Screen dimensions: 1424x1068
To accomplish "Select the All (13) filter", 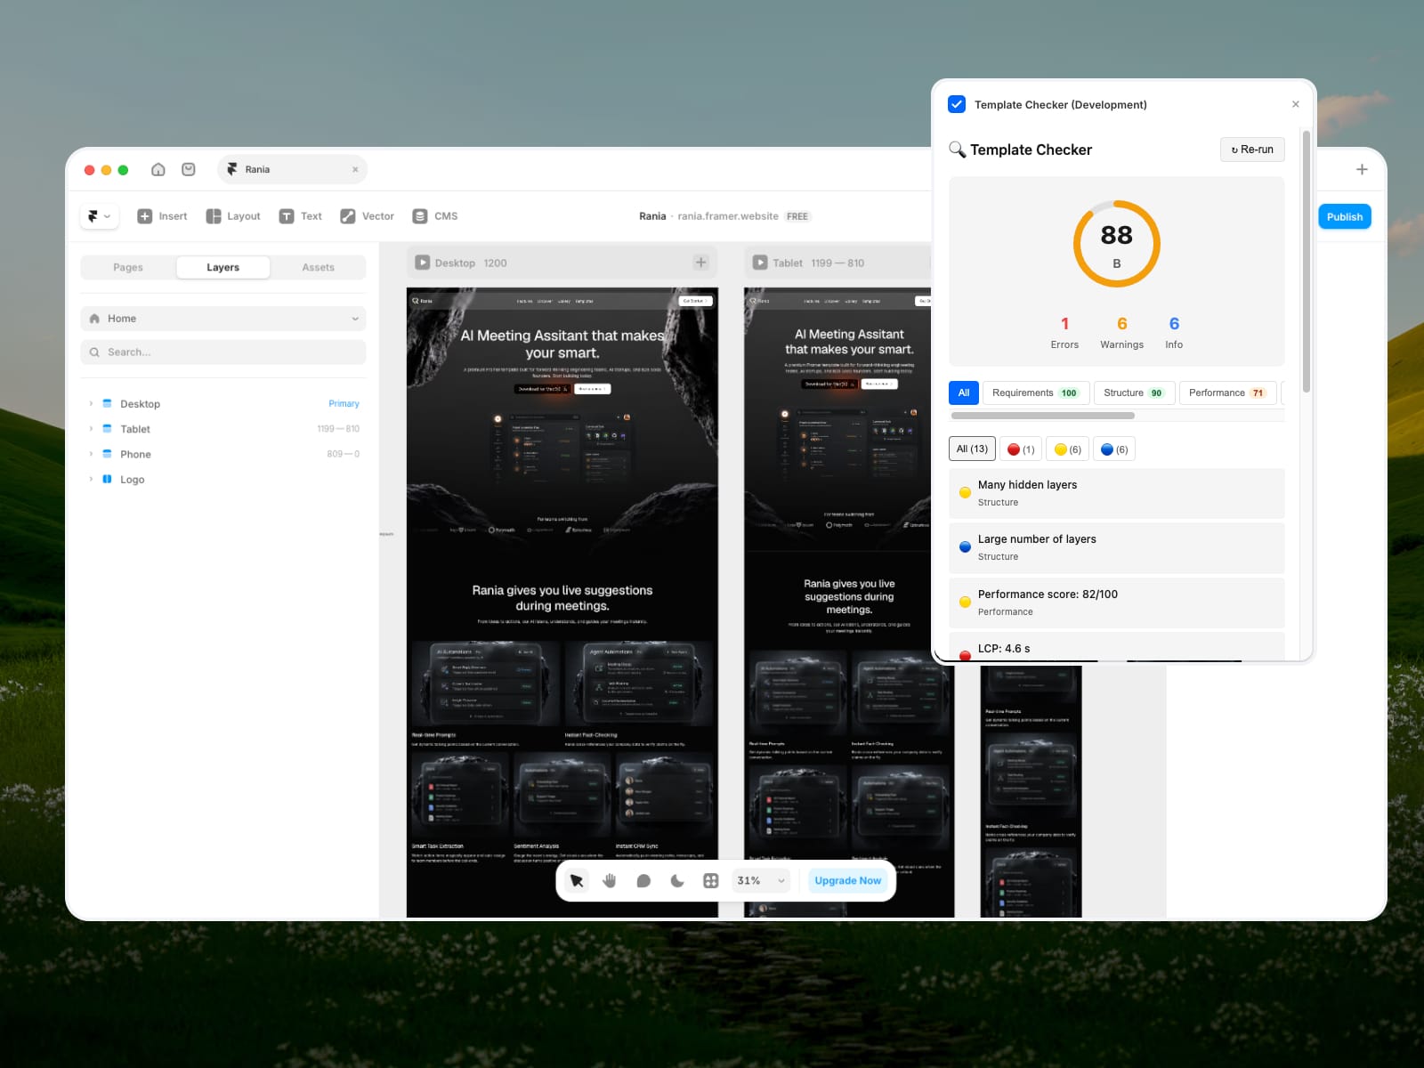I will point(972,449).
